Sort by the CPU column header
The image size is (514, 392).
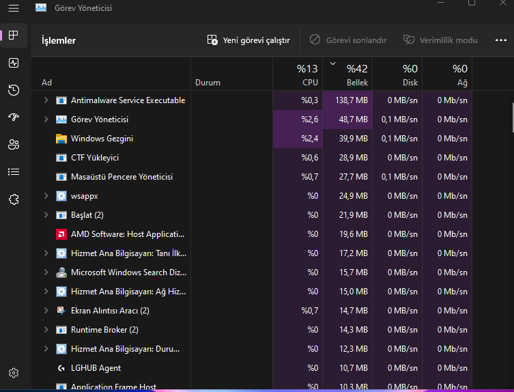(298, 74)
